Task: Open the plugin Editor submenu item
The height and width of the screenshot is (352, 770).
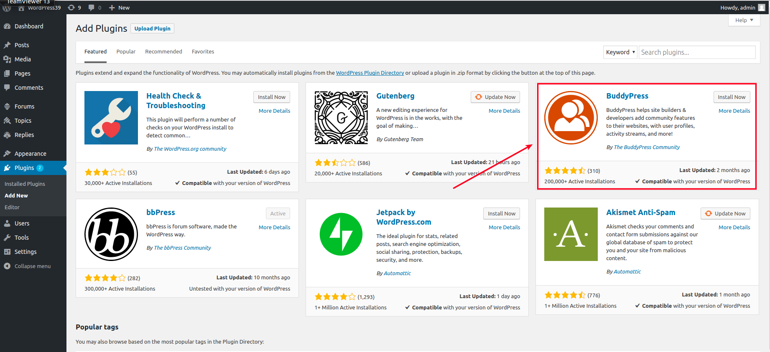Action: [x=12, y=207]
